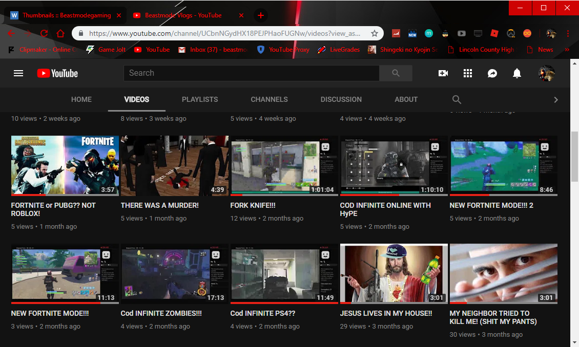579x347 pixels.
Task: Open the Lincoln County High bookmark
Action: 481,50
